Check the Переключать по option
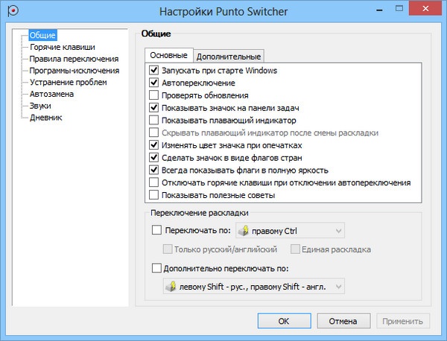 point(156,231)
